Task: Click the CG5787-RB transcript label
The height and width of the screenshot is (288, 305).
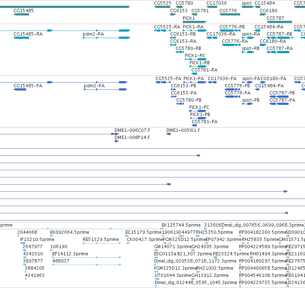Action: (279, 34)
